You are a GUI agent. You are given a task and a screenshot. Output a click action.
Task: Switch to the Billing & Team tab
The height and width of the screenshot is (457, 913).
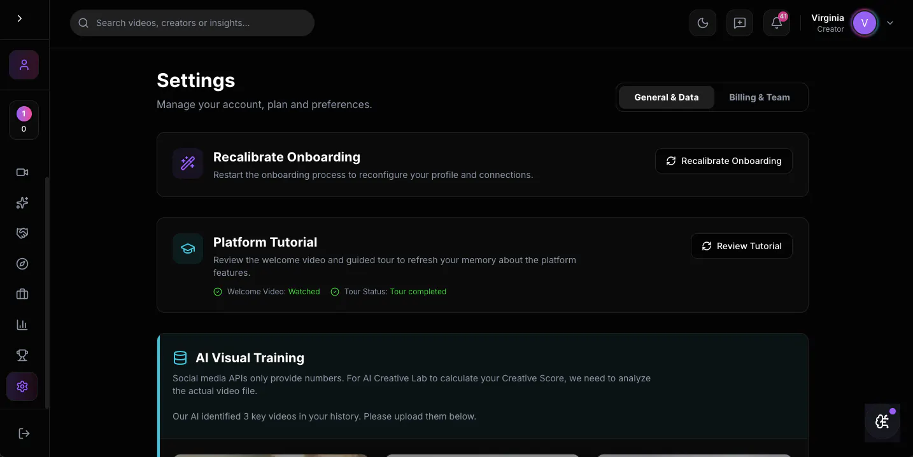tap(760, 97)
